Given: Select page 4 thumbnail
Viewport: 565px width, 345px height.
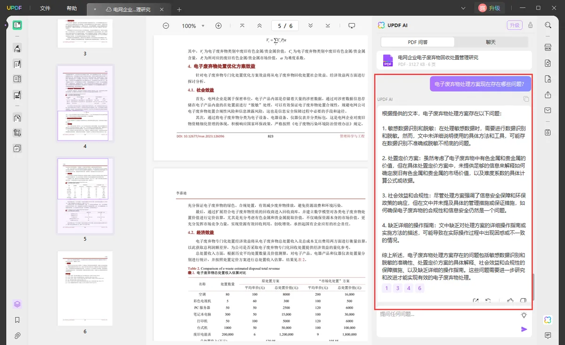Looking at the screenshot, I should click(85, 103).
